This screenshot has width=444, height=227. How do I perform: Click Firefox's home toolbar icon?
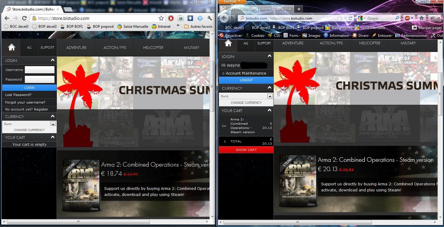point(421,18)
